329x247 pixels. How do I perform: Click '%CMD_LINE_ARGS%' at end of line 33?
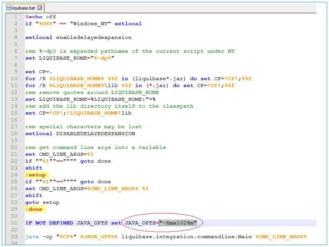pos(281,237)
